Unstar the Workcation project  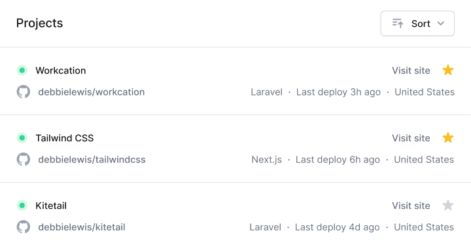[448, 70]
